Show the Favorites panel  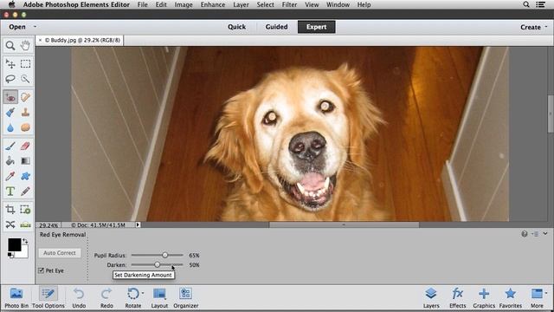coord(510,298)
